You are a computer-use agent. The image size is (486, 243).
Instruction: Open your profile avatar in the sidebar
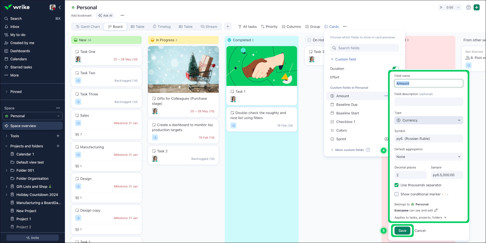pos(52,7)
